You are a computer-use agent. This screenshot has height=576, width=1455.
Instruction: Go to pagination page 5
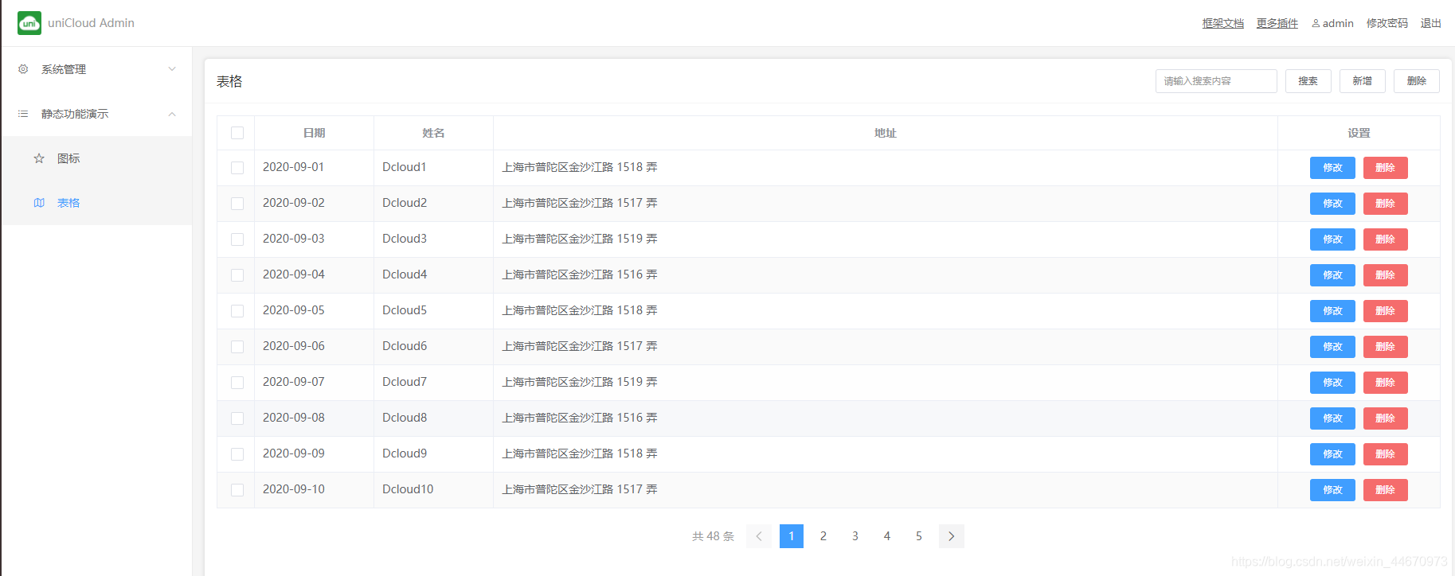click(x=919, y=536)
